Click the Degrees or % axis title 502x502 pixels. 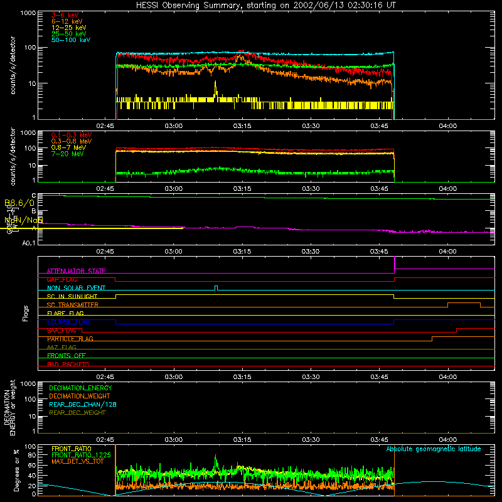16,470
